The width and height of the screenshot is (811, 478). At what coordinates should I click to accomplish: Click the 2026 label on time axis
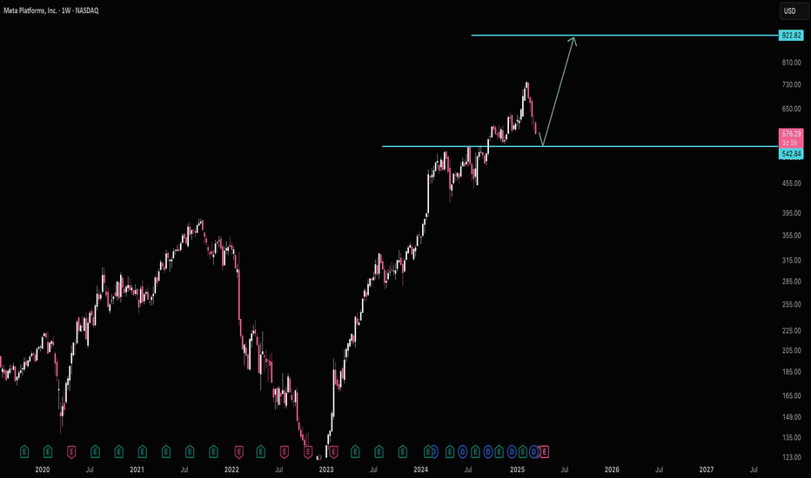click(x=612, y=469)
